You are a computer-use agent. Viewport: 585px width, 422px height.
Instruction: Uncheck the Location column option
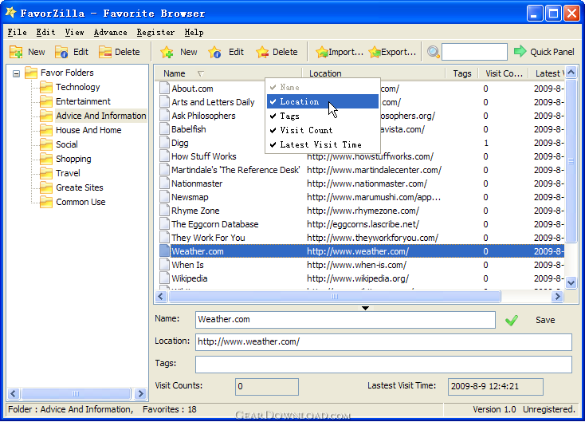tap(323, 101)
